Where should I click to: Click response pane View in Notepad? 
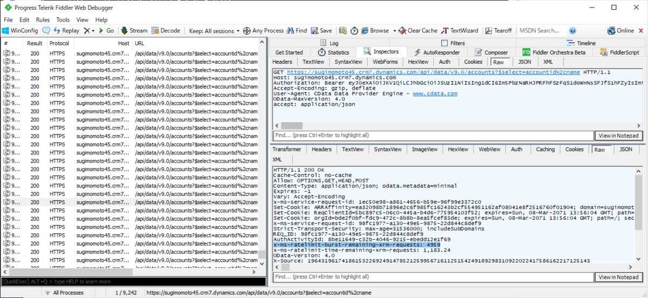[619, 277]
